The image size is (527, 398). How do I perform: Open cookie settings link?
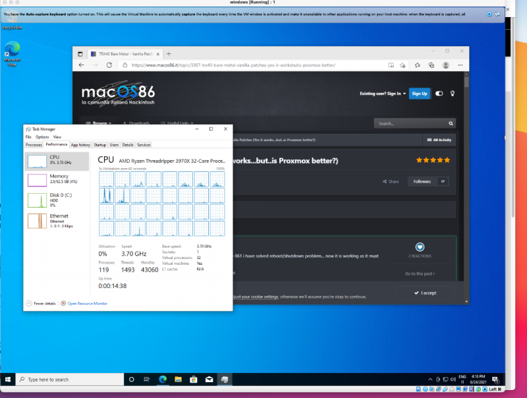(256, 297)
